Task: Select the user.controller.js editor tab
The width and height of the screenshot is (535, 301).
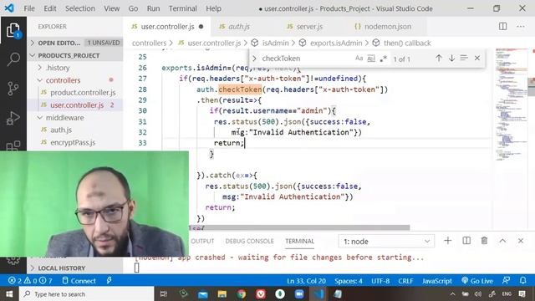Action: coord(167,26)
